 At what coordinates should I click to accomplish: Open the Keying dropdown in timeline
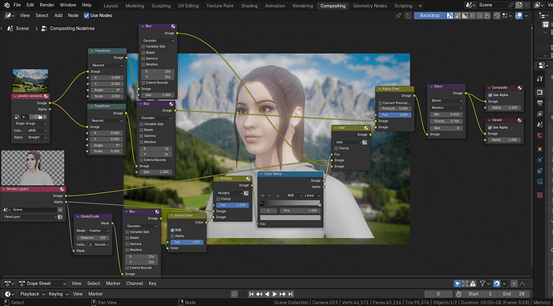59,294
